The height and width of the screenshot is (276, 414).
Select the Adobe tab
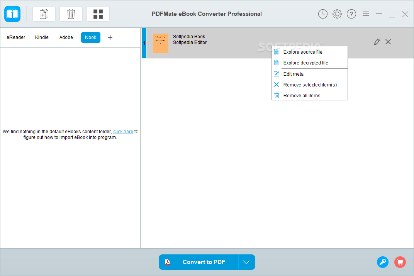click(66, 37)
